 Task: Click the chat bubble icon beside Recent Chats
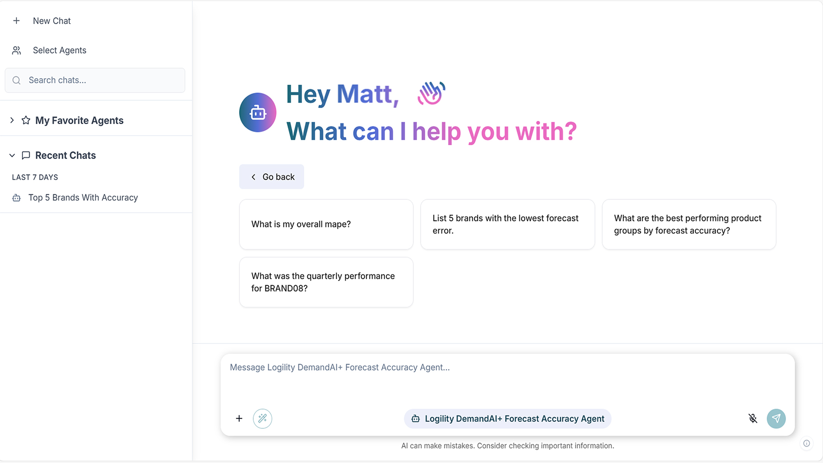tap(26, 155)
